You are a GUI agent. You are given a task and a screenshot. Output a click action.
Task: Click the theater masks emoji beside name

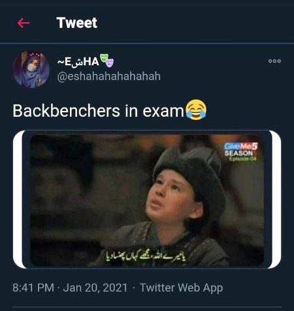pyautogui.click(x=106, y=61)
